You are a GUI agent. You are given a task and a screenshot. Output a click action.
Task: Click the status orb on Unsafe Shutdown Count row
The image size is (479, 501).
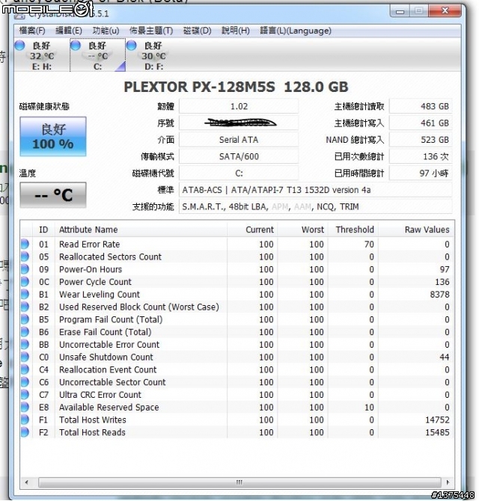coord(25,357)
